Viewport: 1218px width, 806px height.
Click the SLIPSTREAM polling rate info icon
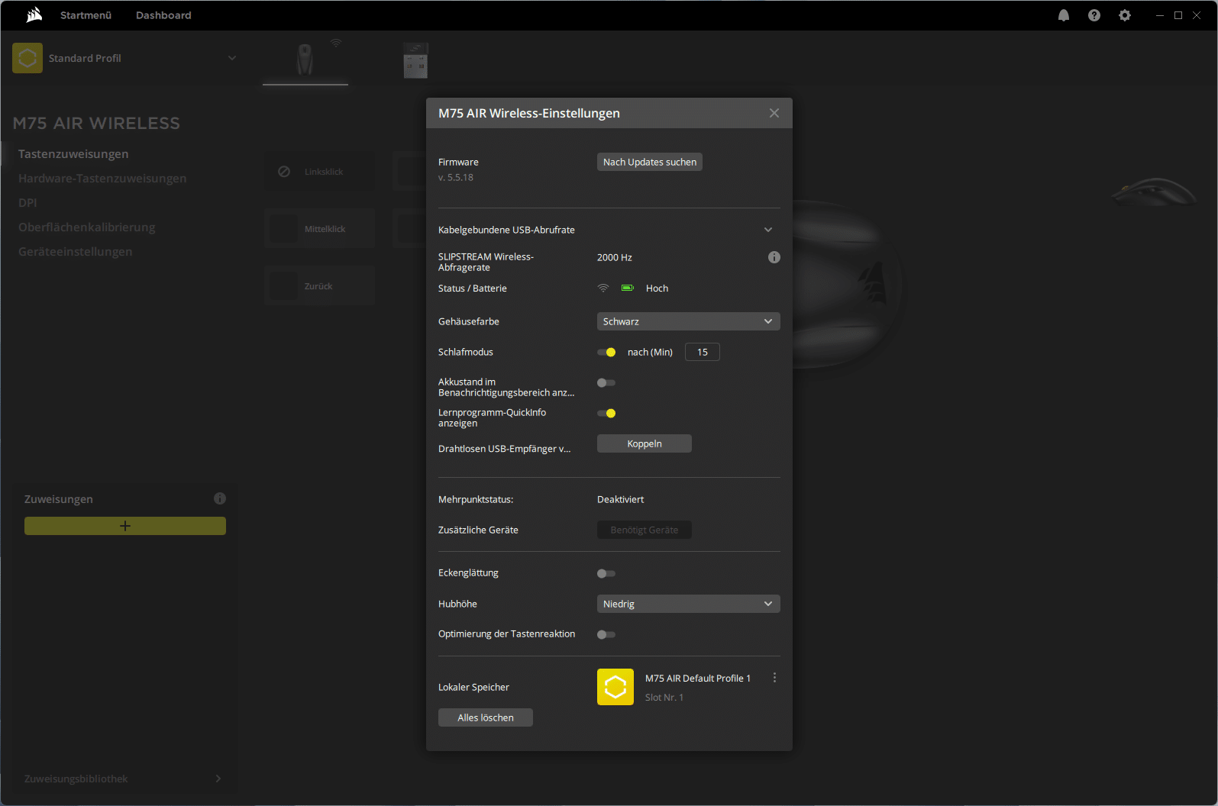click(774, 257)
